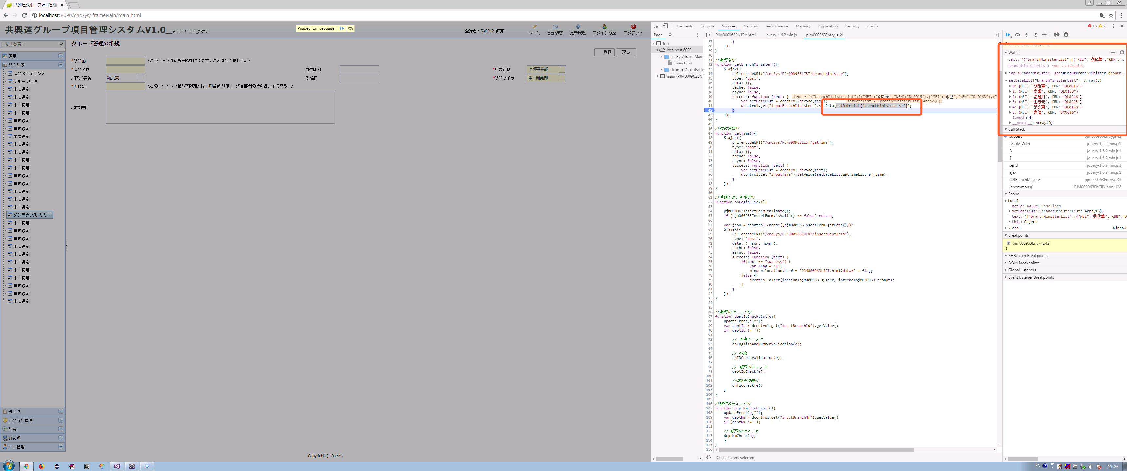
Task: Collapse the Watch section
Action: pyautogui.click(x=1006, y=52)
